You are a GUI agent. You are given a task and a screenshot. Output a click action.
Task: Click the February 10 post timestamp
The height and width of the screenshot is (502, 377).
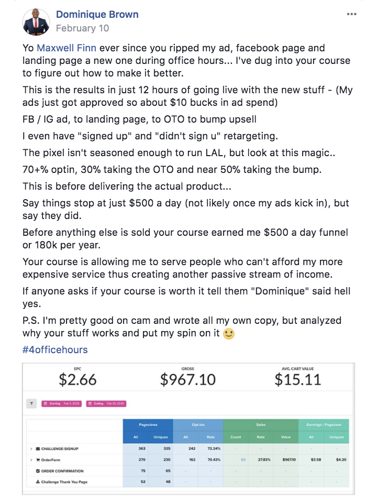pos(83,28)
